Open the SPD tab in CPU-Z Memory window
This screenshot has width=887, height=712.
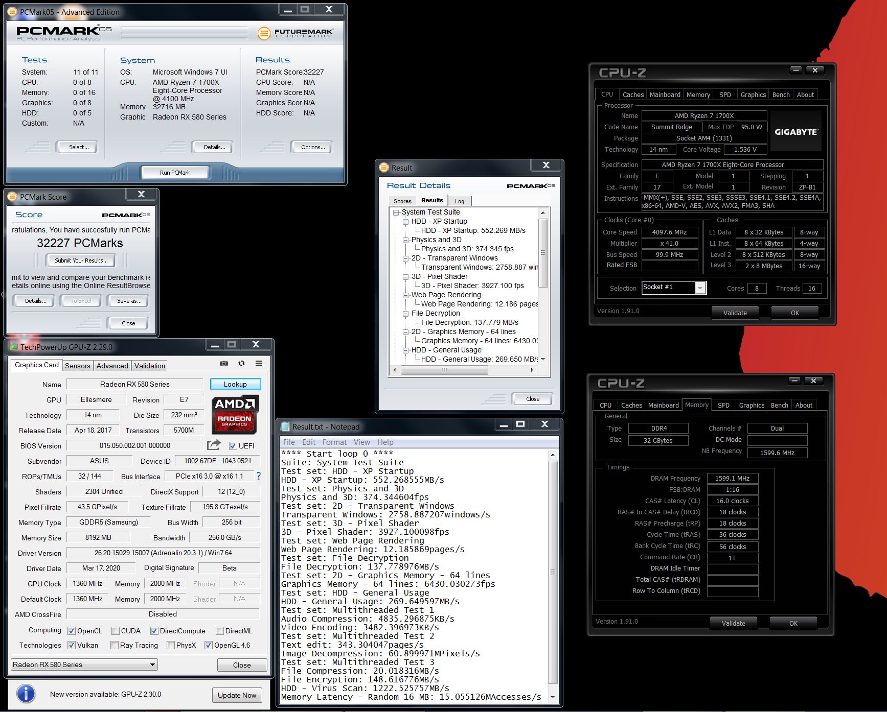(723, 405)
